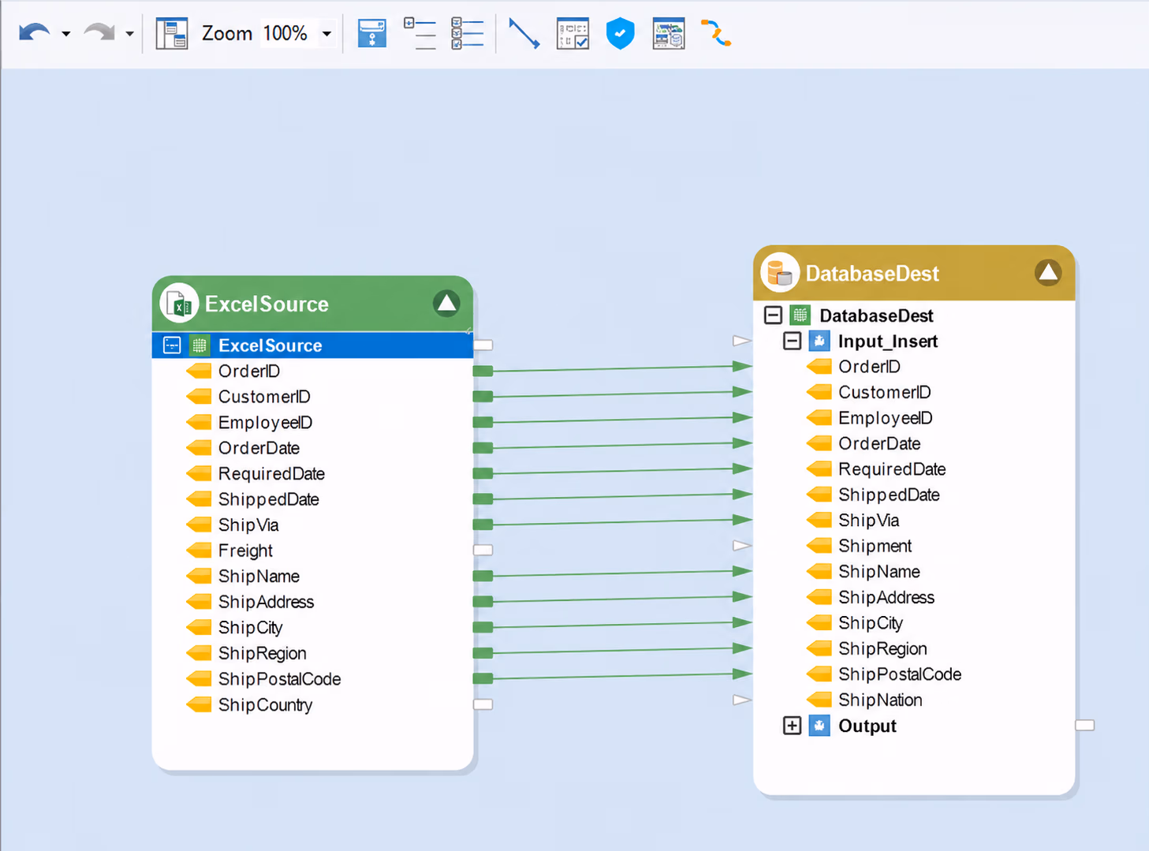This screenshot has width=1149, height=851.
Task: Click the ExcelSource title in green header
Action: (x=267, y=304)
